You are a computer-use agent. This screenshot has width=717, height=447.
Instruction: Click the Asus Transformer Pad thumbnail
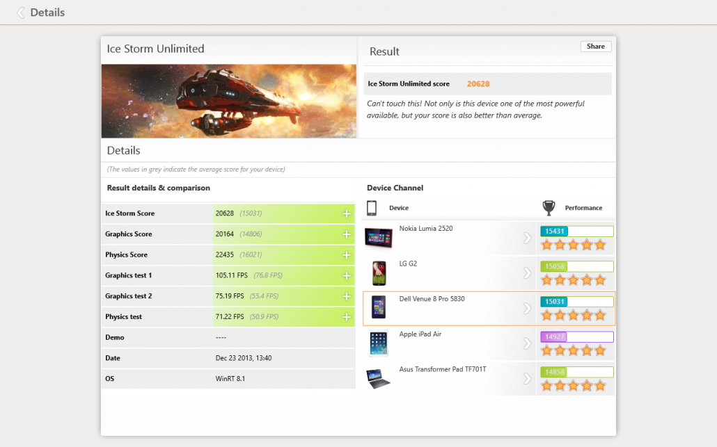click(x=378, y=378)
